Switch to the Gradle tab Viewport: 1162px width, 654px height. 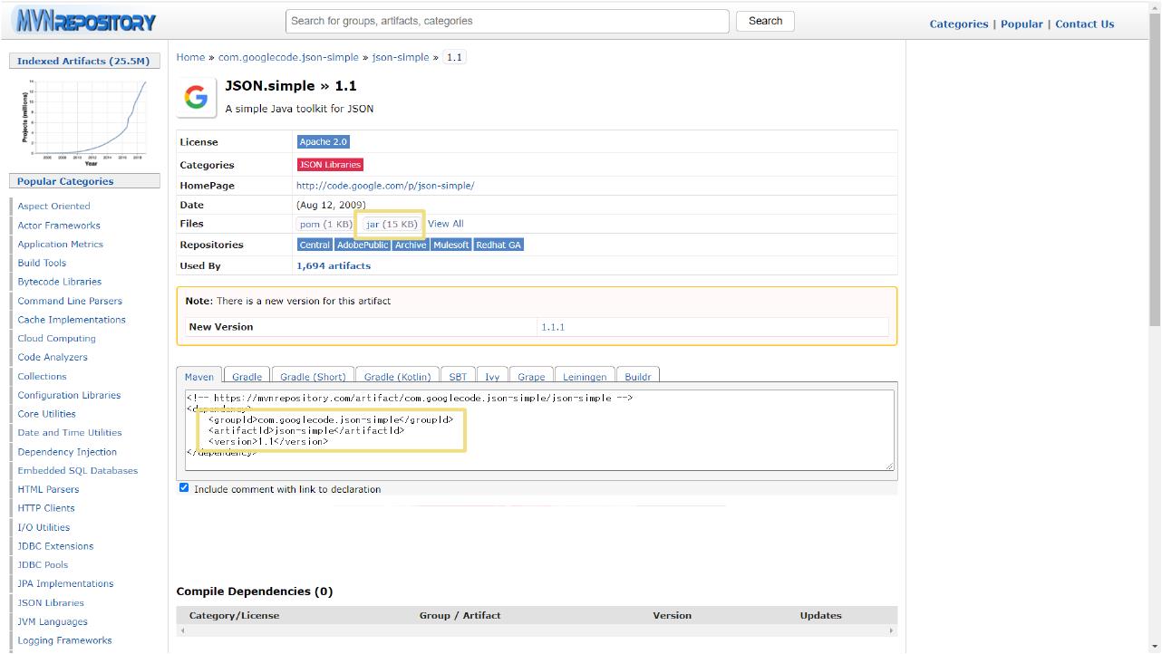(247, 377)
